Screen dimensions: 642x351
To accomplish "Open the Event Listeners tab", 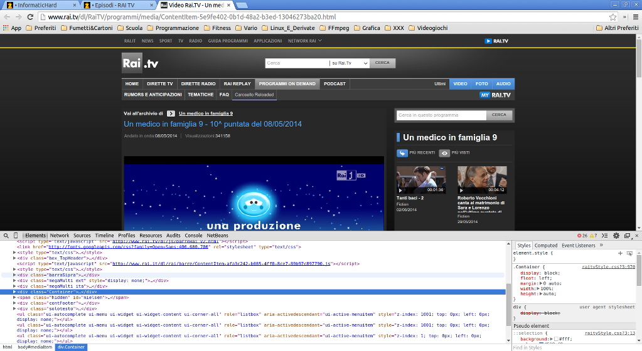I will pyautogui.click(x=578, y=246).
